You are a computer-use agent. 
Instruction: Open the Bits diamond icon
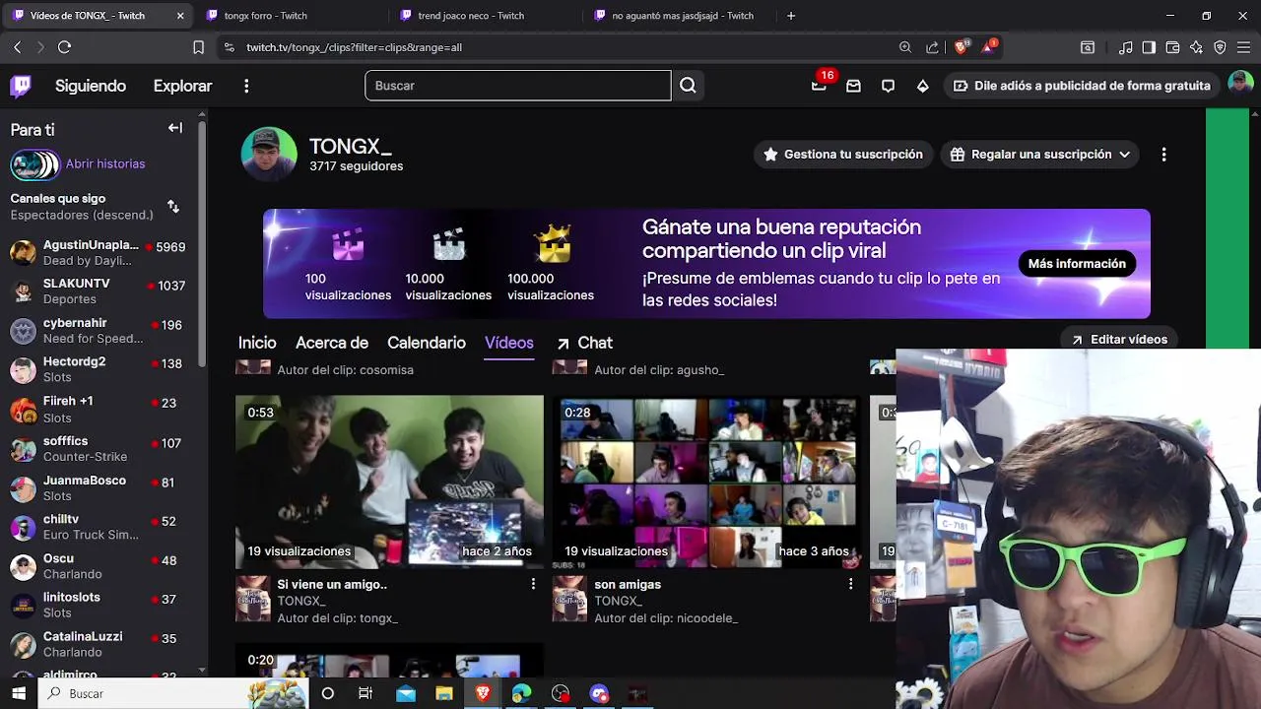click(922, 86)
